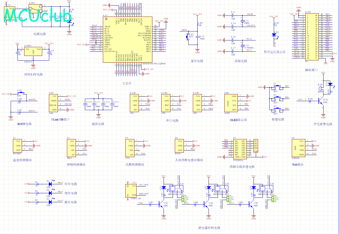Click the ULN2003A driver block U5
Viewport: 339px width, 234px height.
click(240, 149)
